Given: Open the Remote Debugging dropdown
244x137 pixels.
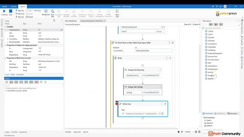Looking at the screenshot, I should click(x=100, y=13).
